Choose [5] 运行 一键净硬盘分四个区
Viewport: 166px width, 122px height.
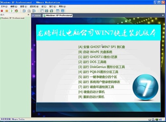(x=98, y=77)
